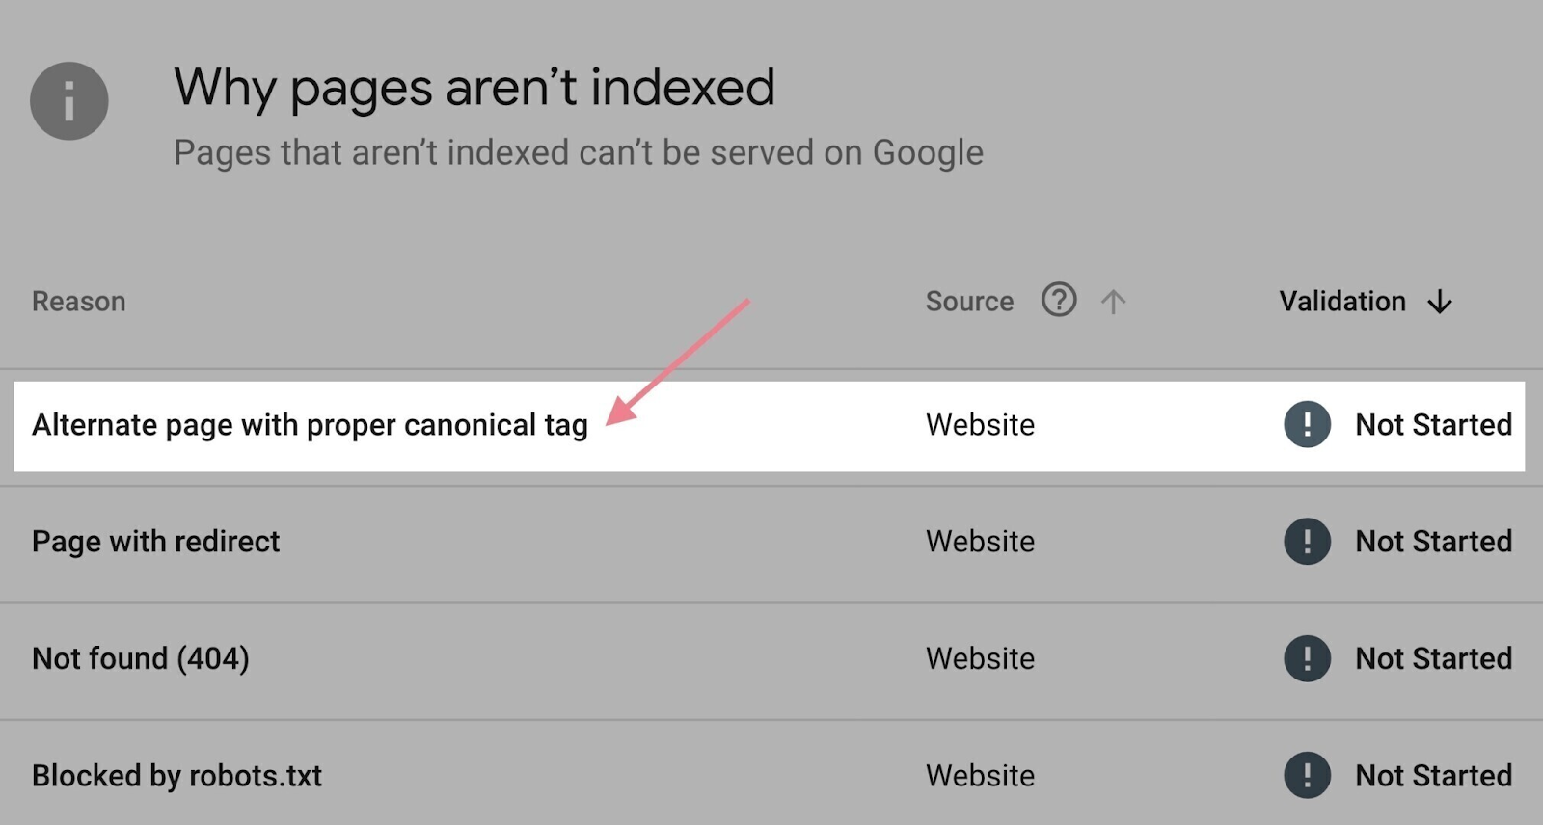The height and width of the screenshot is (825, 1543).
Task: Toggle sorting on the Reason column
Action: [78, 301]
